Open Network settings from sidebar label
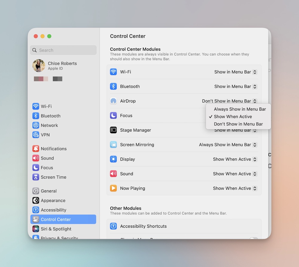 49,125
